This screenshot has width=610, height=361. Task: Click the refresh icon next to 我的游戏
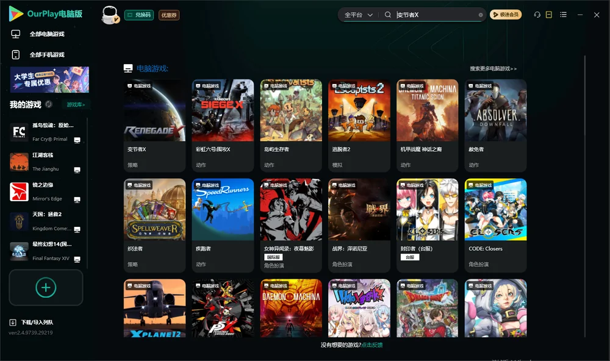coord(49,104)
